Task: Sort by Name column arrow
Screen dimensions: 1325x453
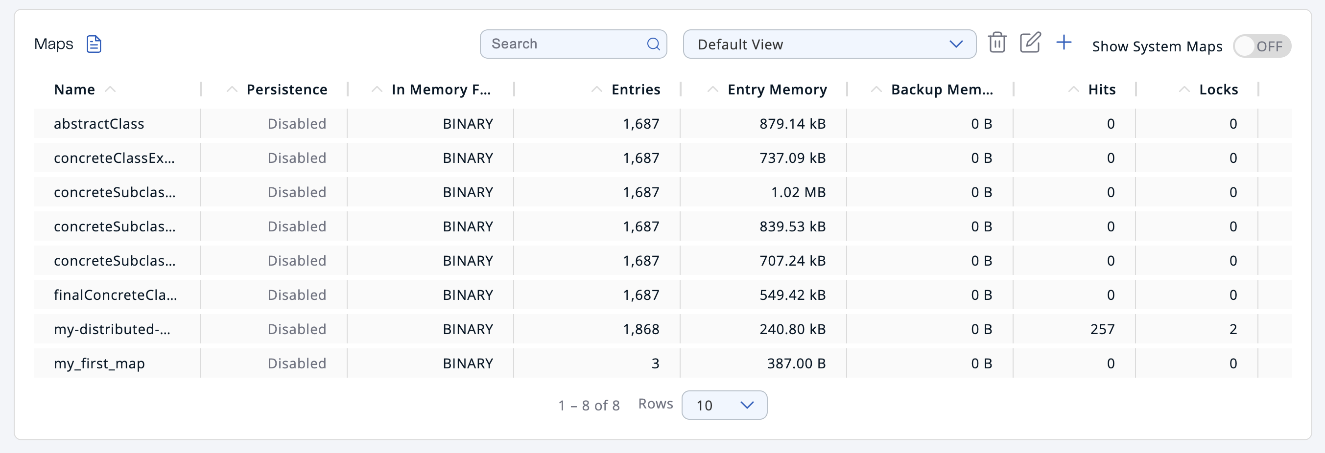Action: click(x=110, y=90)
